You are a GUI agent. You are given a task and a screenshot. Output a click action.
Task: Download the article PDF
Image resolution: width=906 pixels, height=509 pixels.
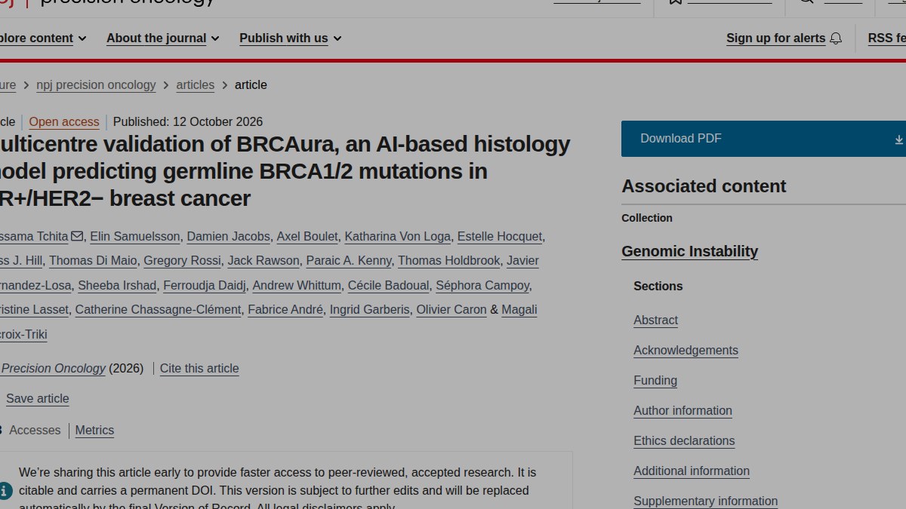click(763, 139)
